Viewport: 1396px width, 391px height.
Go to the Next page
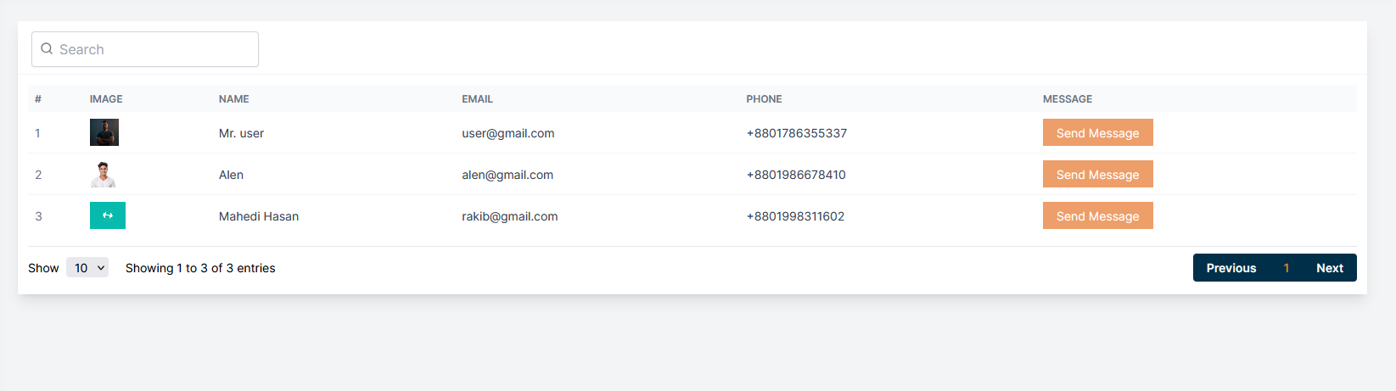click(1329, 268)
